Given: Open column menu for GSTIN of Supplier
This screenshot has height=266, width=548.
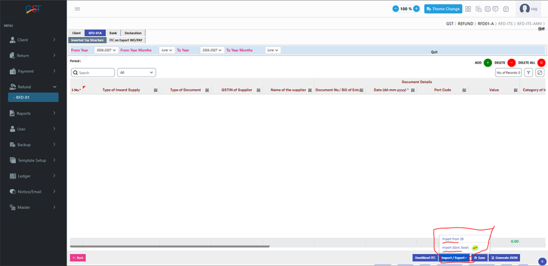Looking at the screenshot, I should tap(258, 90).
